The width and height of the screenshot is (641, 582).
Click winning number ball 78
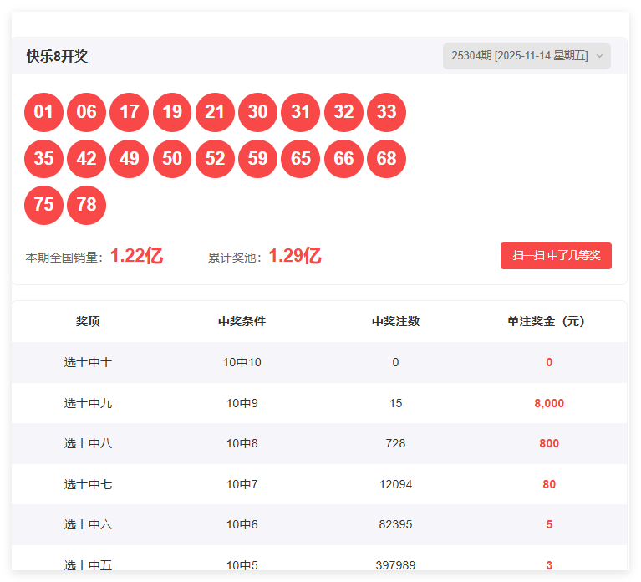tap(86, 205)
